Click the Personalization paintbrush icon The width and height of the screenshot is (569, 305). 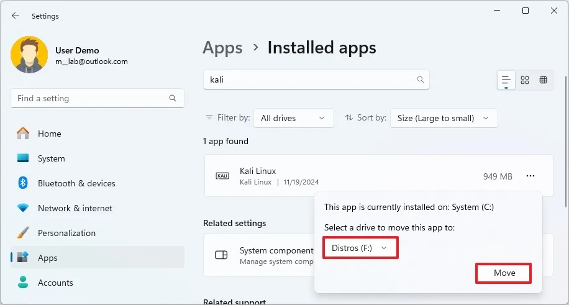click(23, 233)
